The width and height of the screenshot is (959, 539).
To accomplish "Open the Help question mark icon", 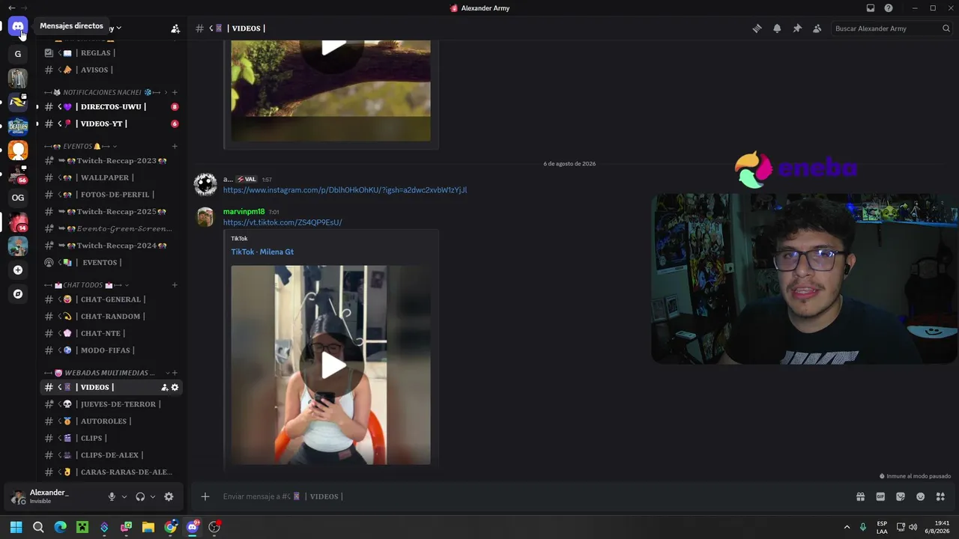I will [x=889, y=8].
